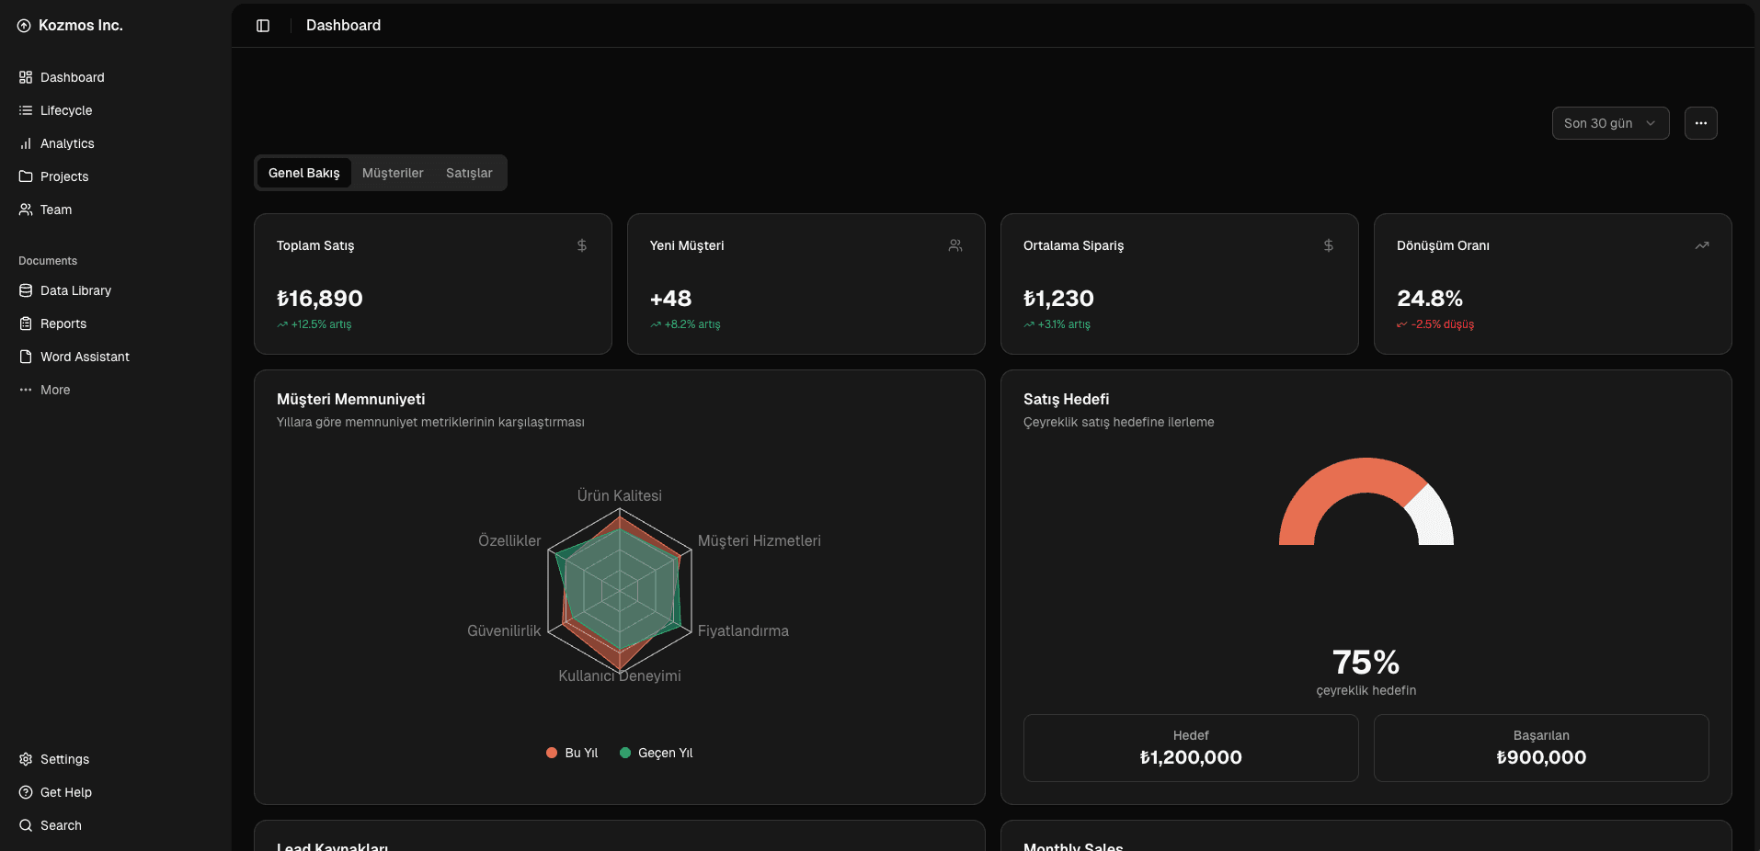The height and width of the screenshot is (851, 1760).
Task: Click the 75% gauge percentage
Action: pyautogui.click(x=1366, y=662)
